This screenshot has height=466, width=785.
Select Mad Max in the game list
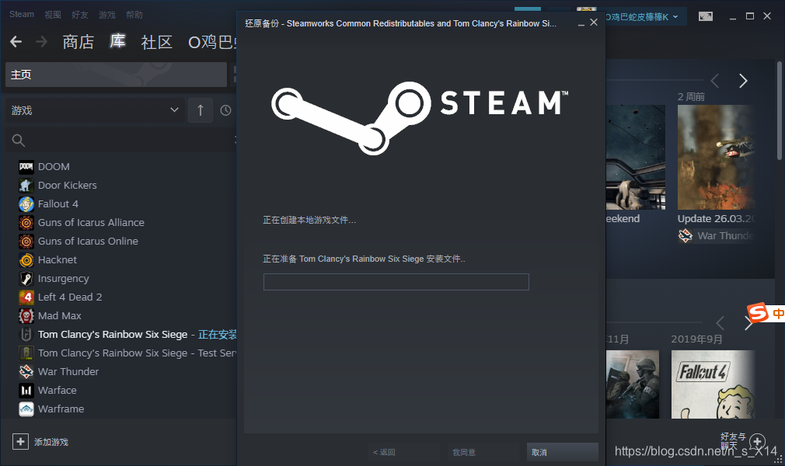(x=60, y=316)
